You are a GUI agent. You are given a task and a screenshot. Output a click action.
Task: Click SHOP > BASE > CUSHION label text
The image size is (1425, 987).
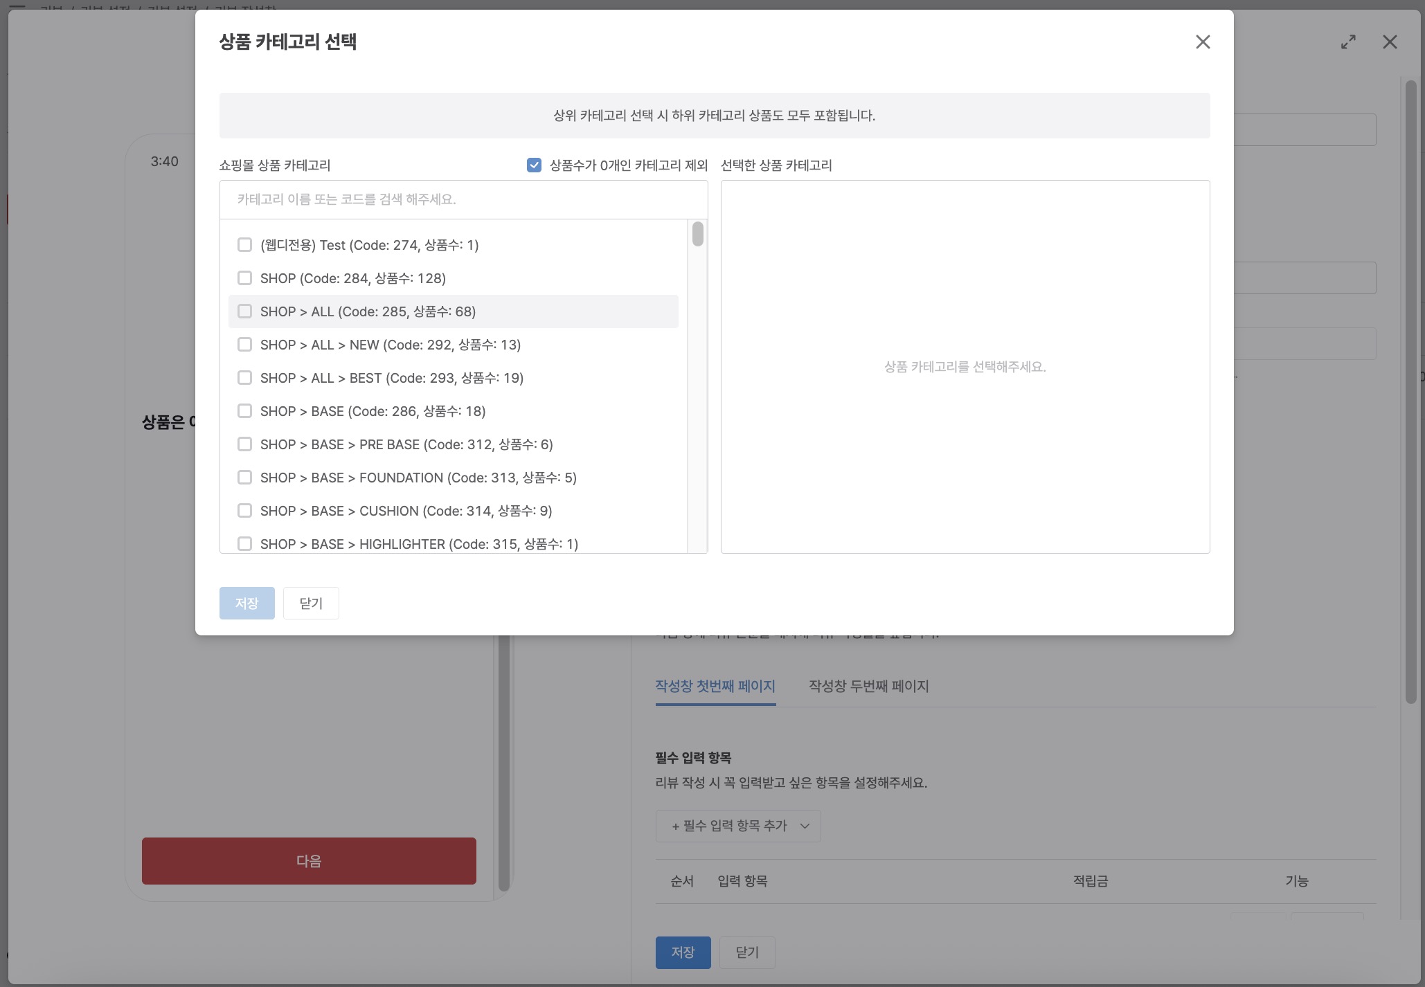click(x=406, y=511)
